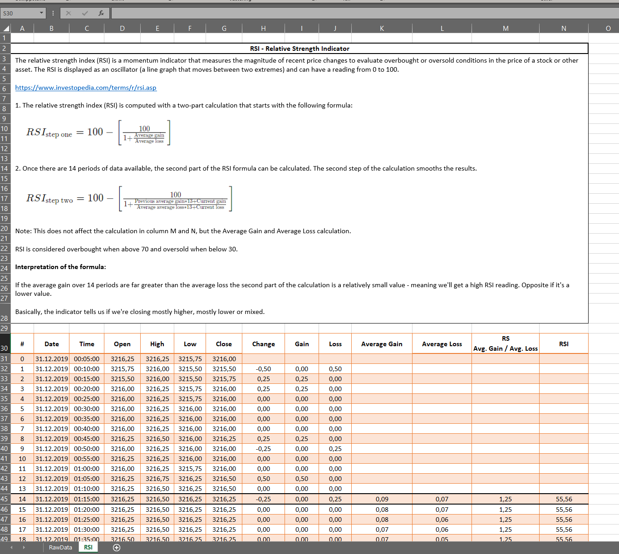Image resolution: width=619 pixels, height=554 pixels.
Task: Click into the formula bar input
Action: (x=364, y=13)
